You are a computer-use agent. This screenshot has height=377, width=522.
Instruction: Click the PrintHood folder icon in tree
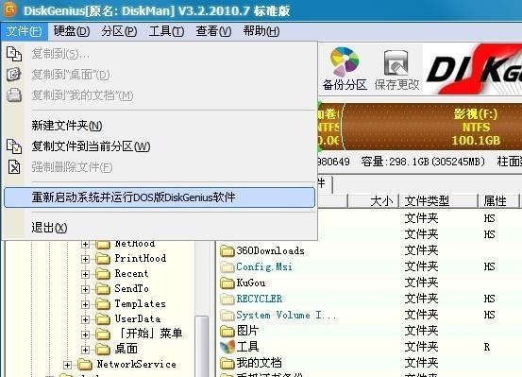point(103,259)
